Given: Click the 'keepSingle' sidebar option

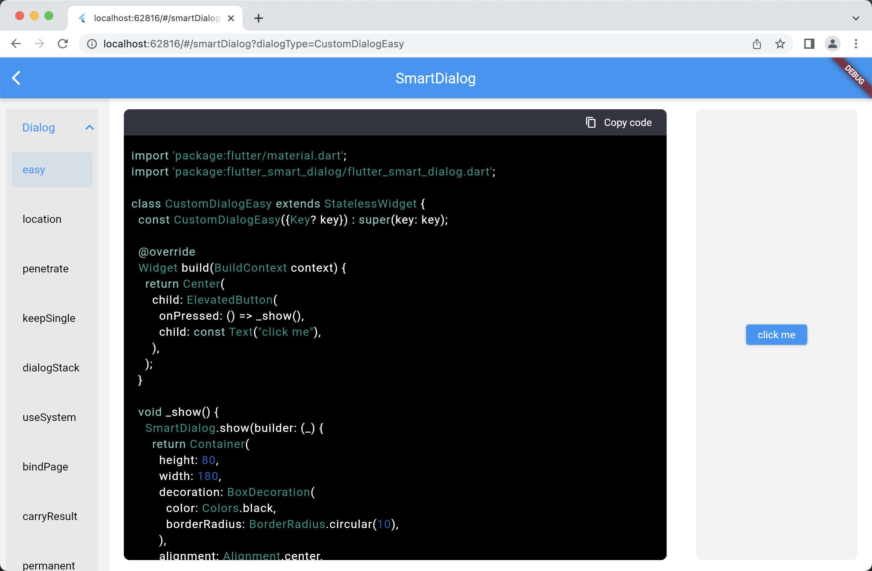Looking at the screenshot, I should click(x=49, y=318).
